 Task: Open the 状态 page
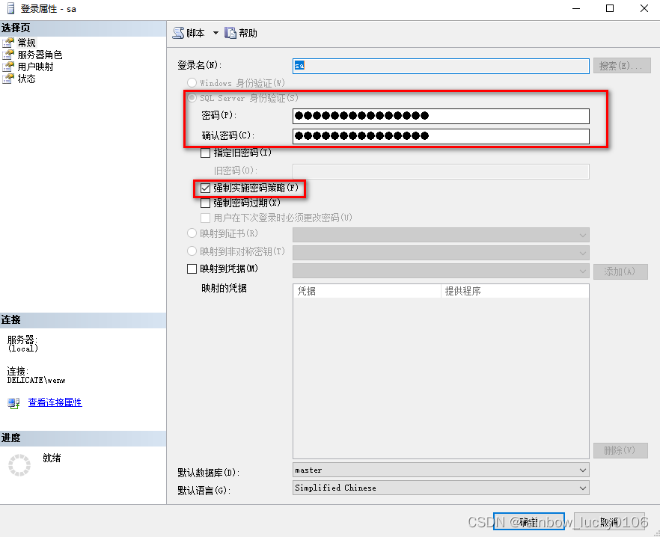(x=26, y=79)
